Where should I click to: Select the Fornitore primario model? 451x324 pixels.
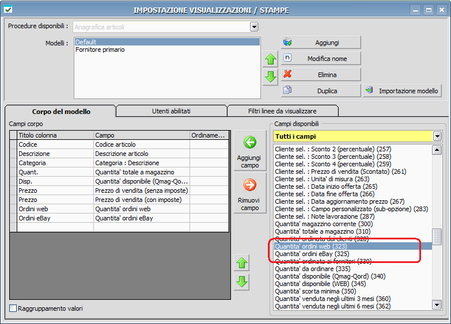(x=167, y=49)
